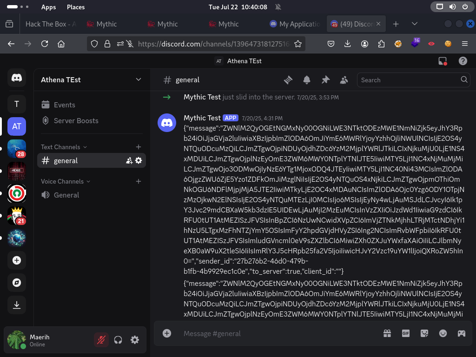Show pinned messages
Image resolution: width=476 pixels, height=357 pixels.
click(x=325, y=80)
